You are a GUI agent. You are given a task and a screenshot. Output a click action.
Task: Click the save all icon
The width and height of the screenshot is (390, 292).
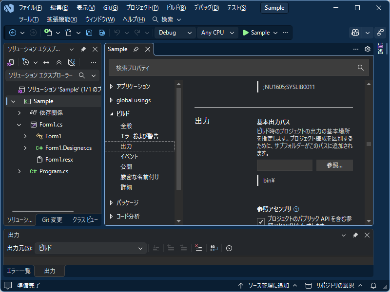[x=102, y=33]
